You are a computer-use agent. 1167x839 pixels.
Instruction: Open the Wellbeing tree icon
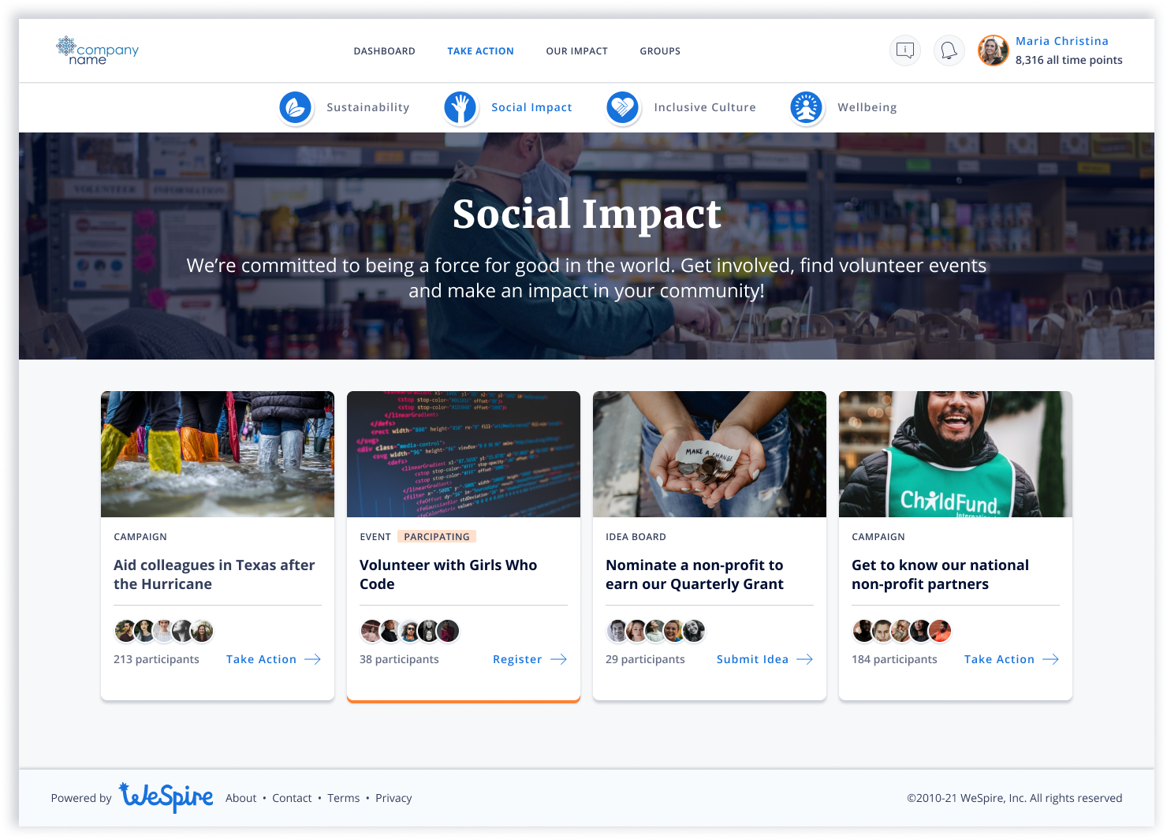tap(806, 107)
